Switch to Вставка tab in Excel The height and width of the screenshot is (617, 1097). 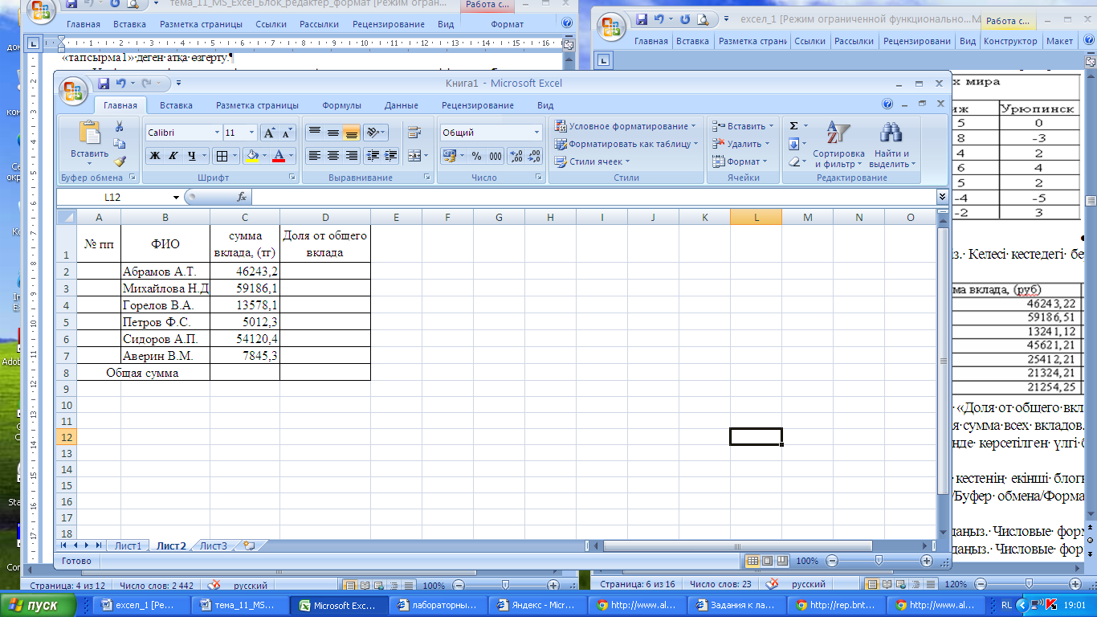(x=176, y=105)
